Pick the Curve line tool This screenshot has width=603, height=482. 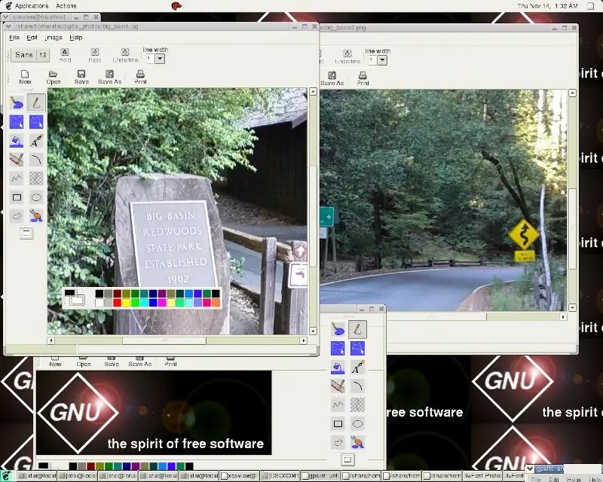point(35,158)
